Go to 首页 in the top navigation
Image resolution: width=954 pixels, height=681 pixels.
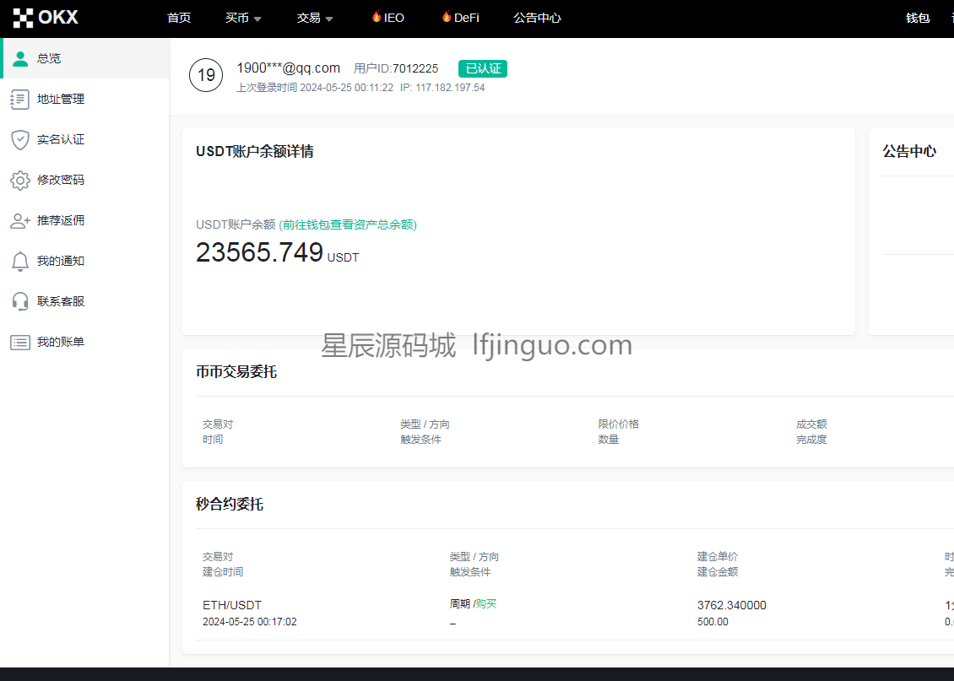click(179, 18)
